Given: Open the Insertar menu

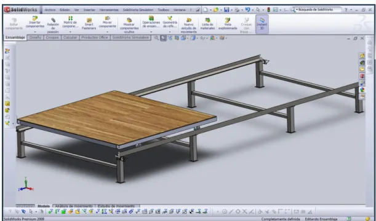Looking at the screenshot, I should click(x=89, y=10).
